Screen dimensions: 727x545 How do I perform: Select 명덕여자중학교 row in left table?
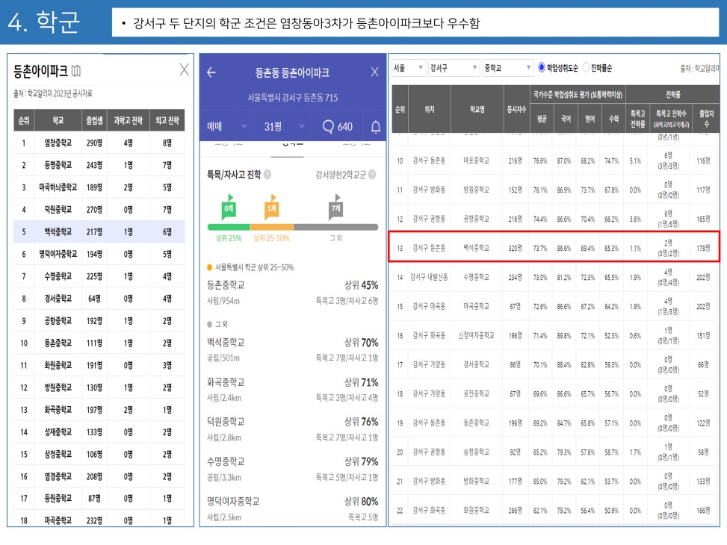[99, 254]
